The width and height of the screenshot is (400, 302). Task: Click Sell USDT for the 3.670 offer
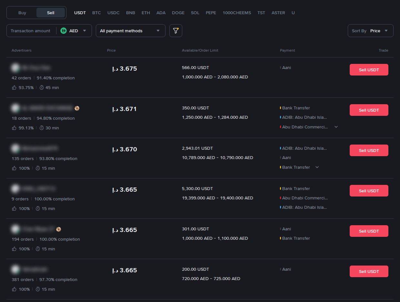pyautogui.click(x=369, y=150)
